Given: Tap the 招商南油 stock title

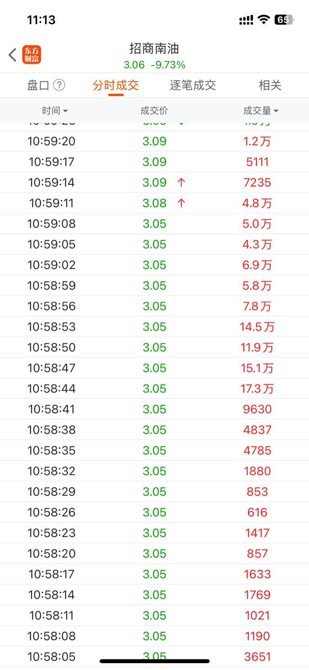Looking at the screenshot, I should (154, 48).
